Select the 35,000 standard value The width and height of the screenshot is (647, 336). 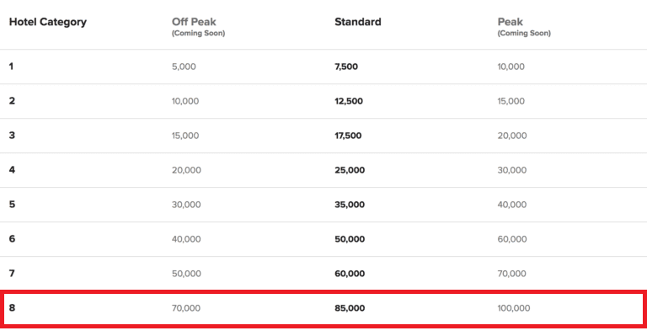coord(350,205)
